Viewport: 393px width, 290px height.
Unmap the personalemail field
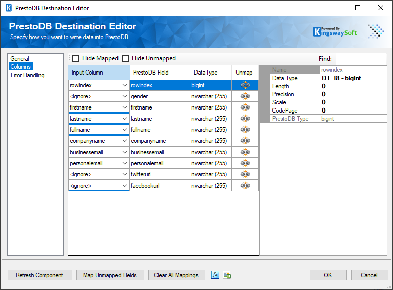coord(245,163)
